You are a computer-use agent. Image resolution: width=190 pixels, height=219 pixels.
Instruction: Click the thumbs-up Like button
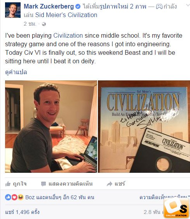coord(16,184)
